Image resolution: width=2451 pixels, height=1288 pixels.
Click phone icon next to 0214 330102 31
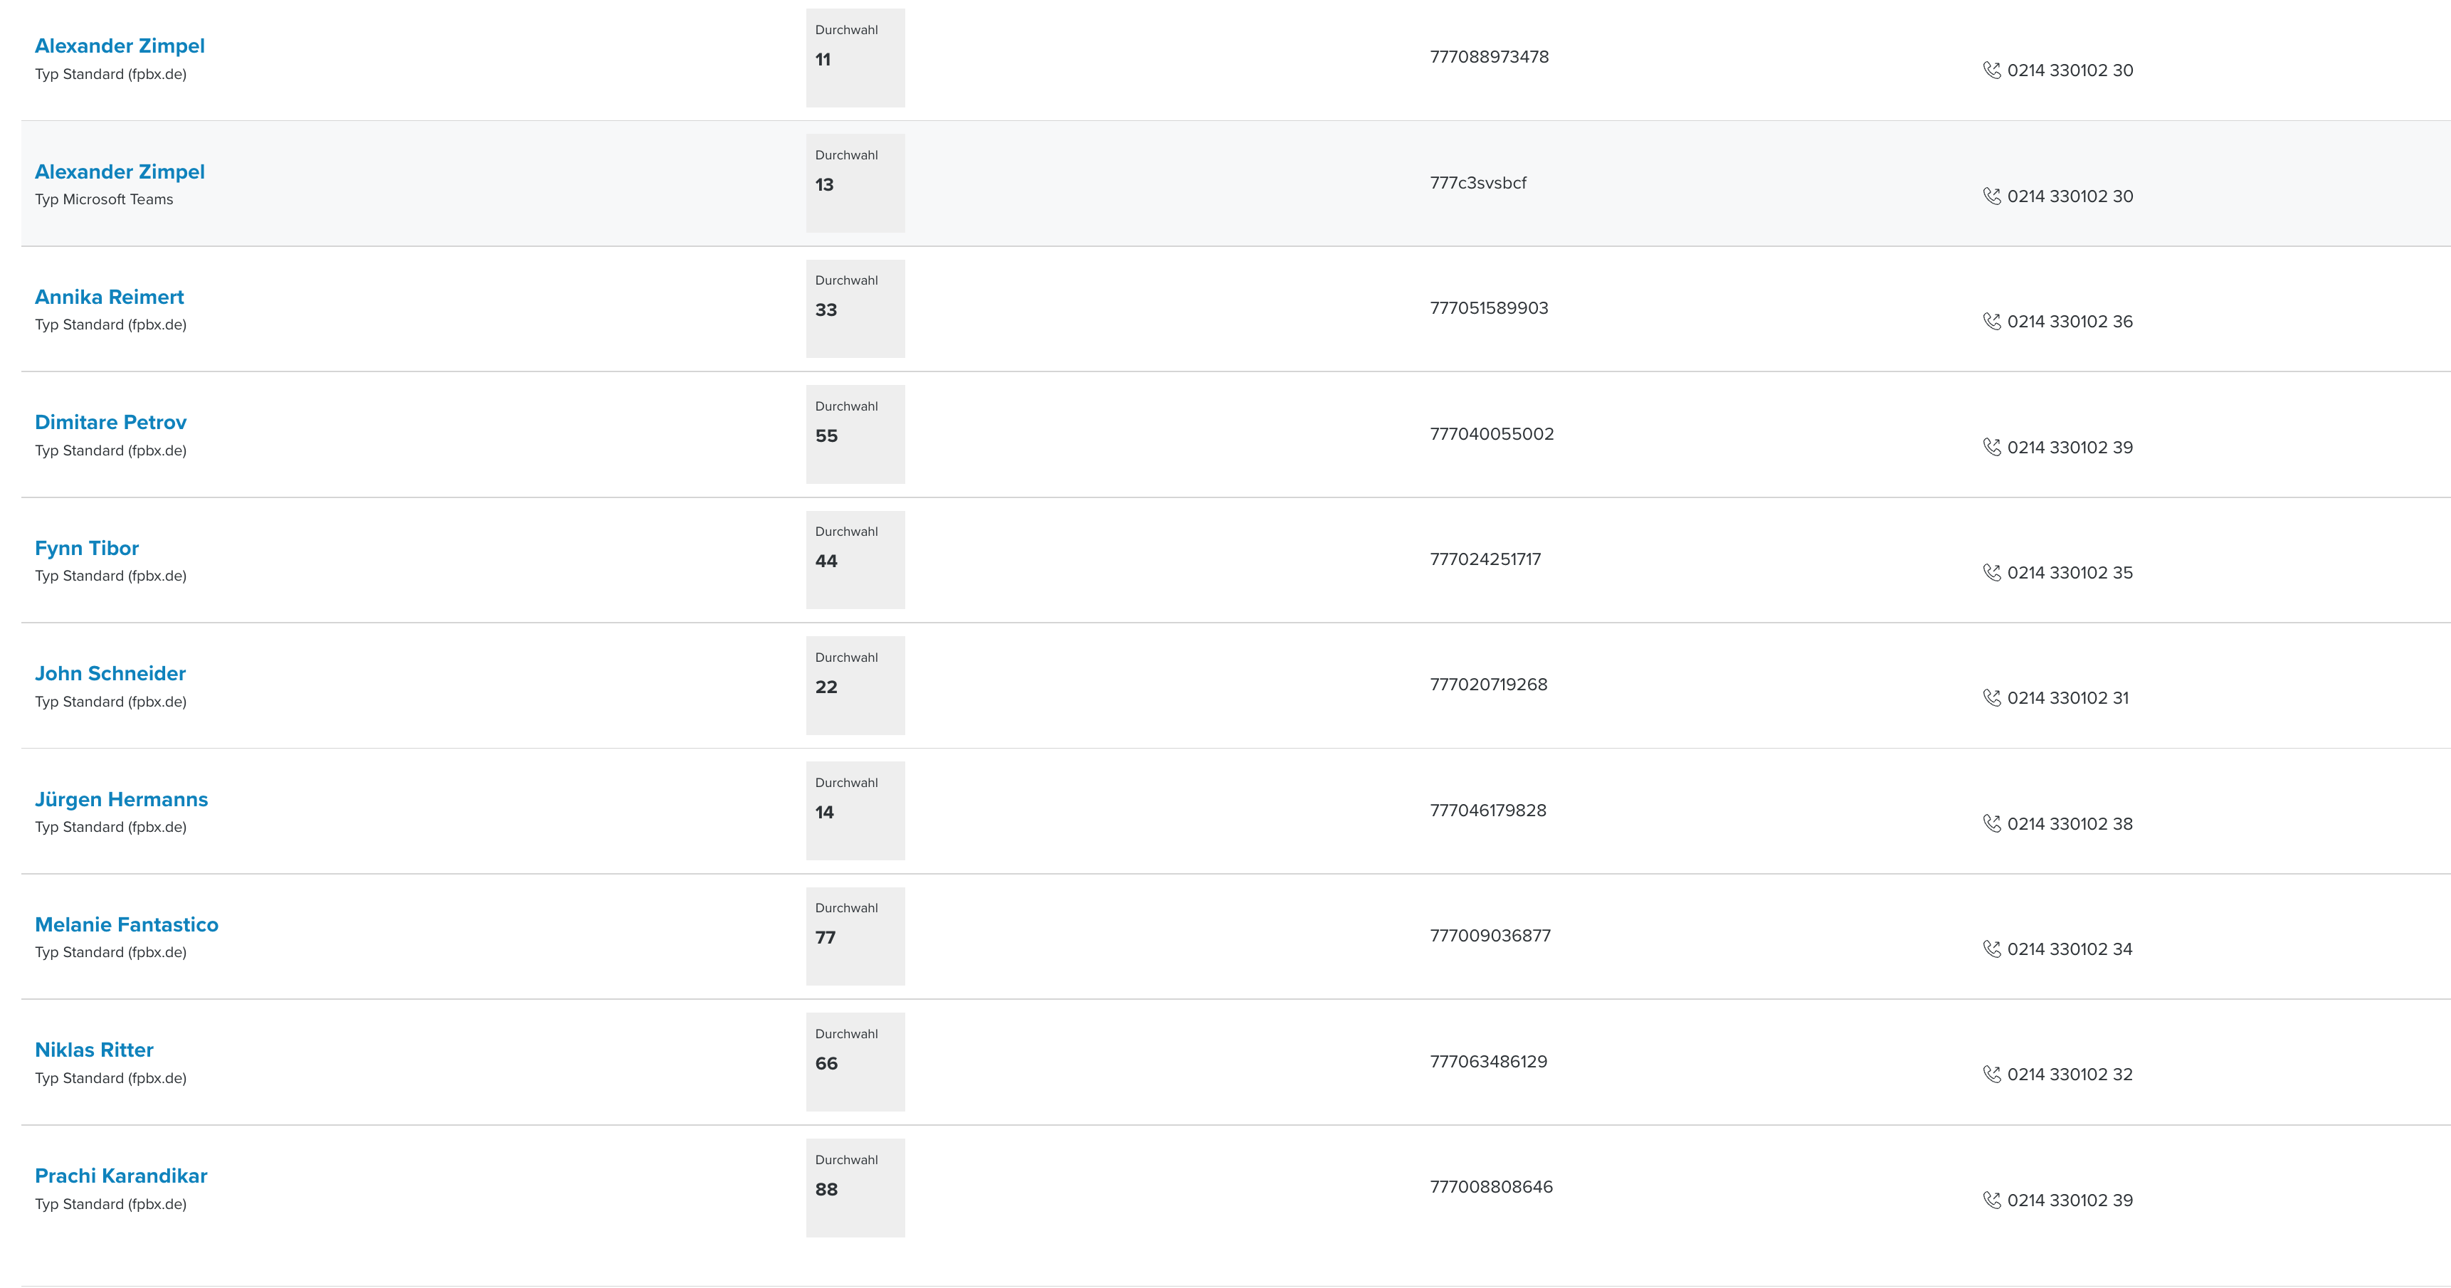[x=1991, y=698]
